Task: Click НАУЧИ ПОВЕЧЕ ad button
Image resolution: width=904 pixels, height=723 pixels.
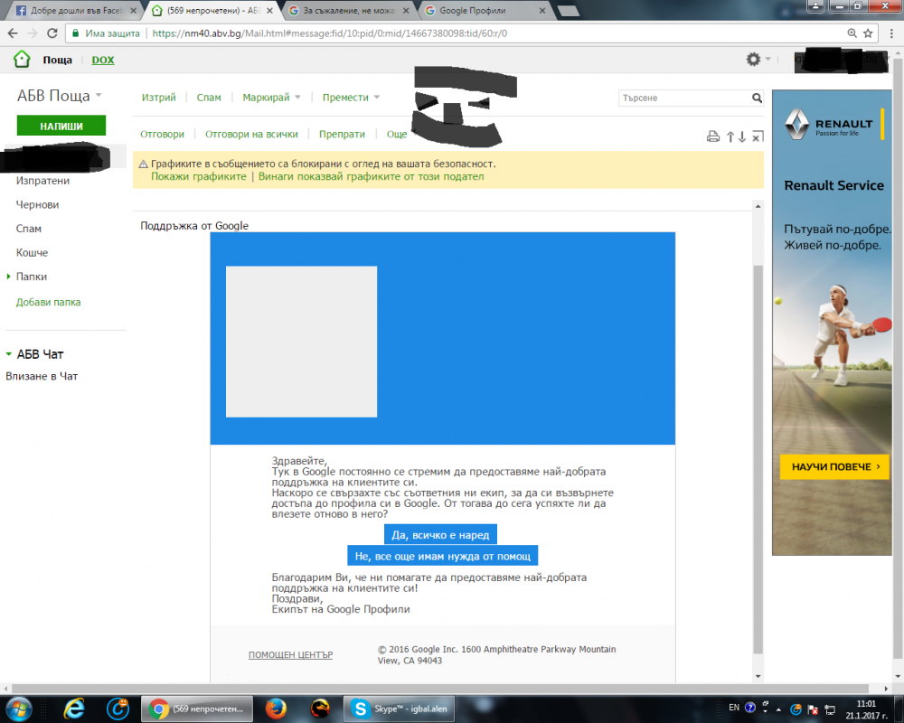Action: pyautogui.click(x=834, y=467)
